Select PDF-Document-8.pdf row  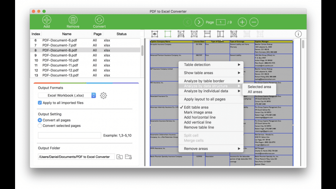[x=85, y=50]
